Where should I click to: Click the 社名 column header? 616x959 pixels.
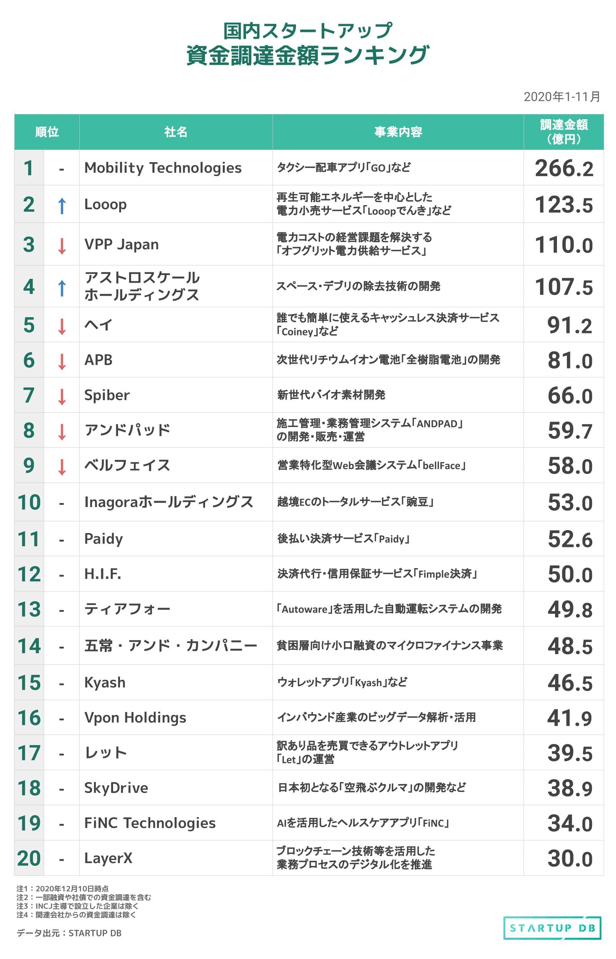tap(176, 132)
